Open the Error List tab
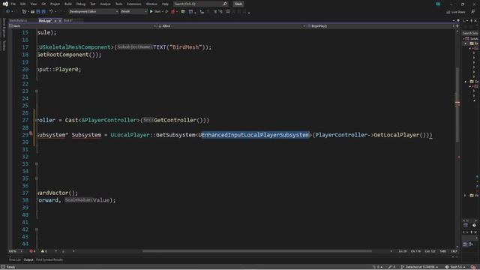 pyautogui.click(x=15, y=260)
